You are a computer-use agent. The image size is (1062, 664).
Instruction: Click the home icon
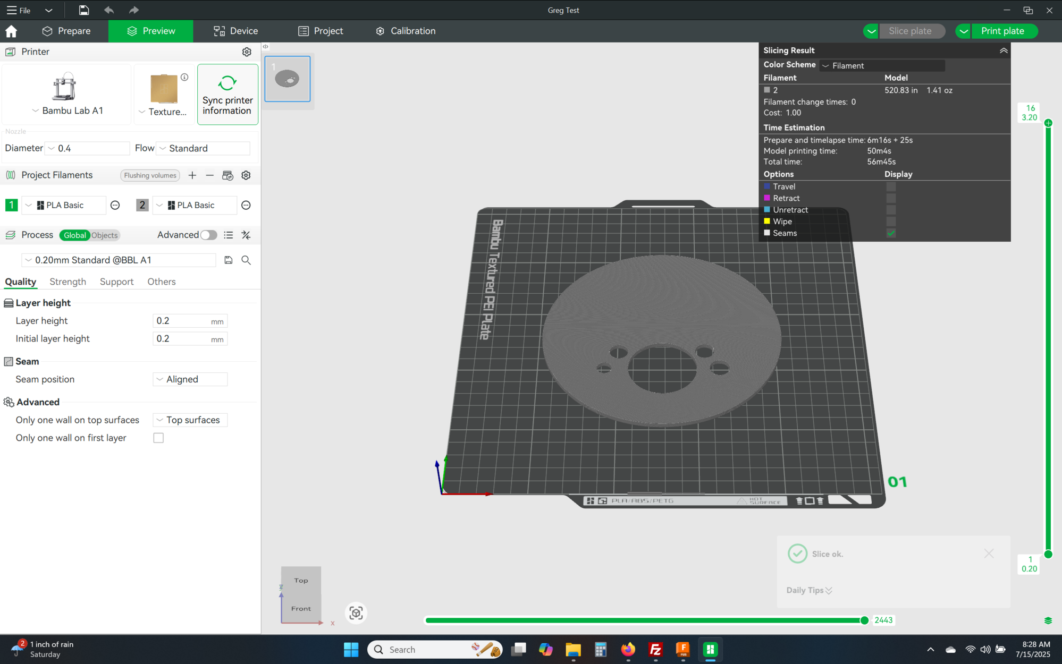tap(11, 31)
